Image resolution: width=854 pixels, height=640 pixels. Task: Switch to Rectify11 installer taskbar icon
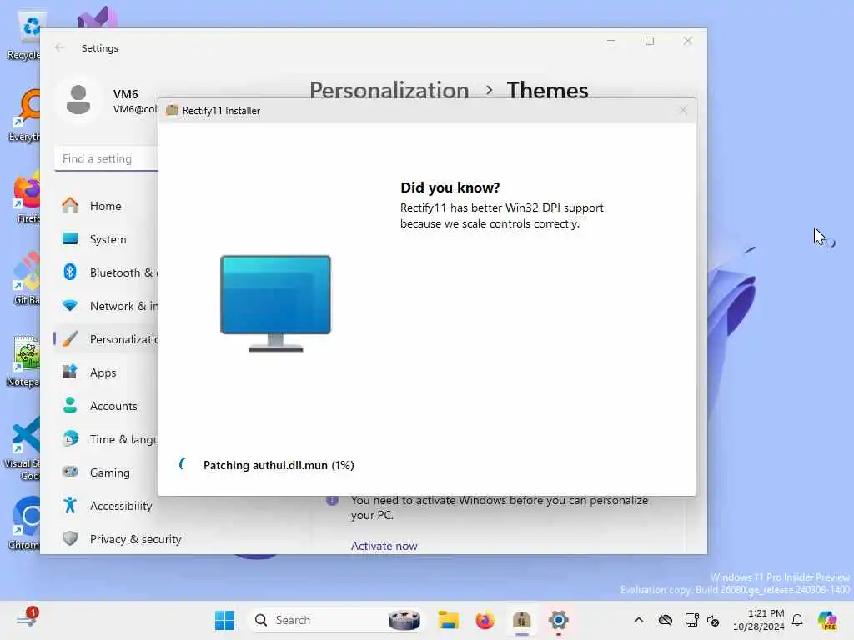click(x=522, y=620)
